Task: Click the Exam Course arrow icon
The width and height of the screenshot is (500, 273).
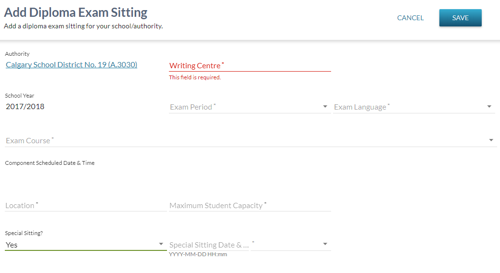Action: (491, 140)
